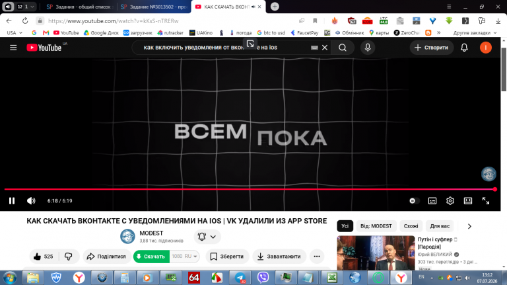The width and height of the screenshot is (507, 285).
Task: Open a new browser tab
Action: point(275,7)
